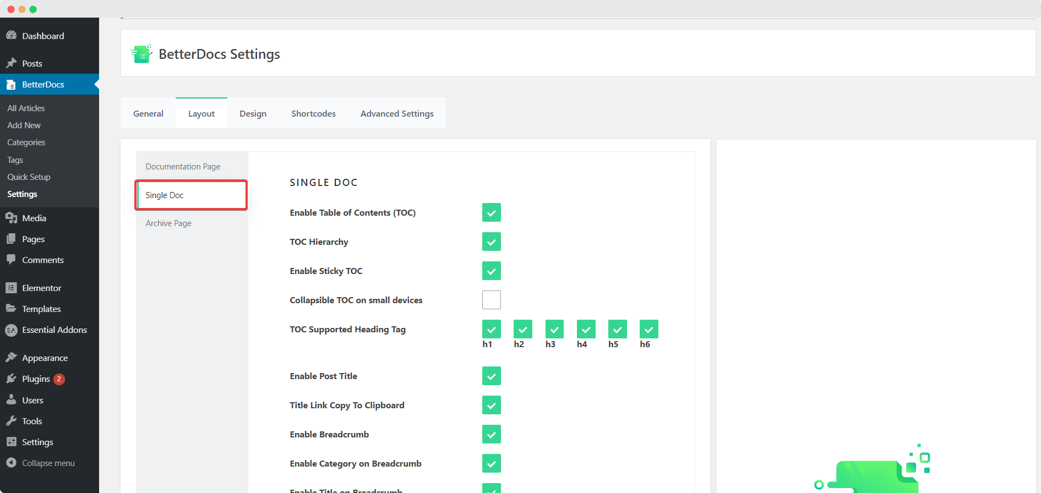Image resolution: width=1041 pixels, height=493 pixels.
Task: Click Add New under BetterDocs
Action: click(x=24, y=125)
